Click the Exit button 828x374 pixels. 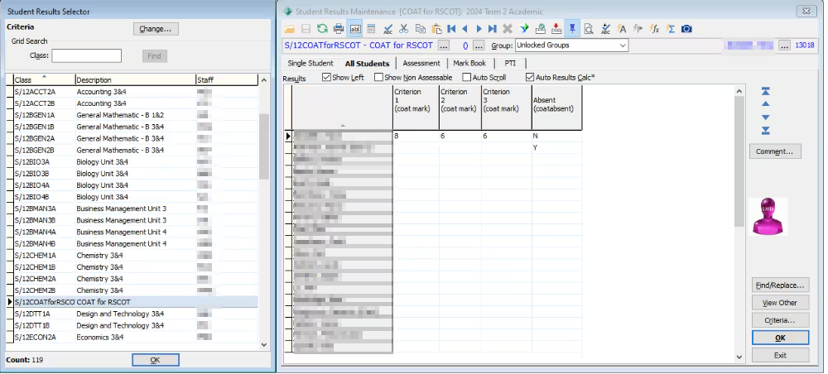[781, 356]
